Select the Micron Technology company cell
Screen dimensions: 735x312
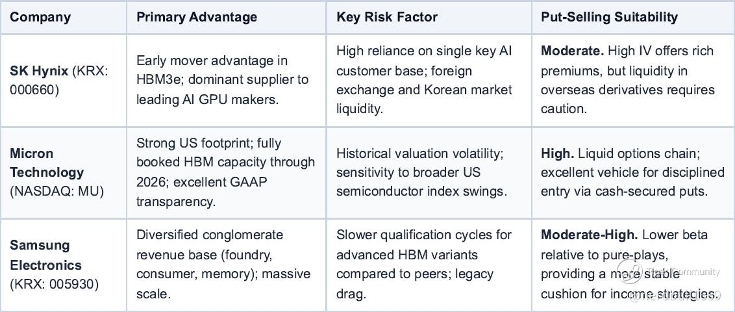63,172
